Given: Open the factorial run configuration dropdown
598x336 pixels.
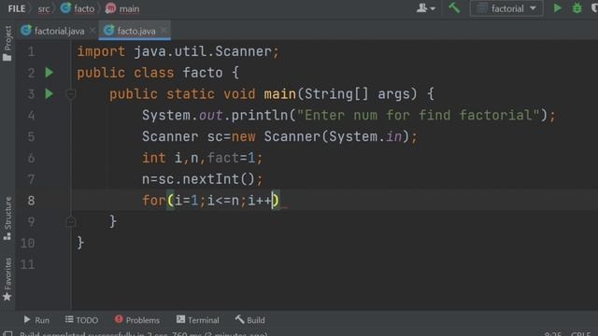Looking at the screenshot, I should 506,8.
